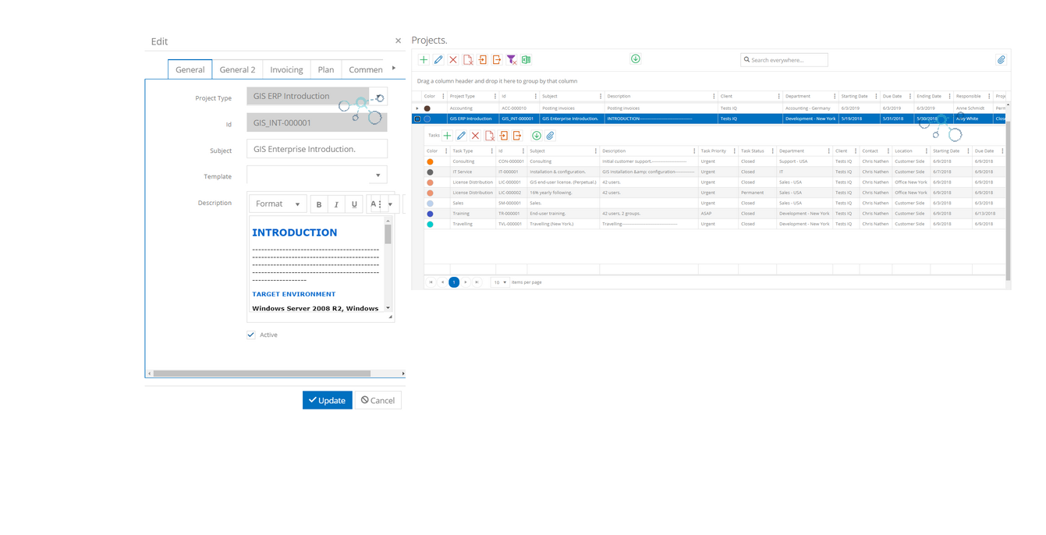Add a new project with the green plus icon
This screenshot has width=1046, height=535.
tap(424, 59)
